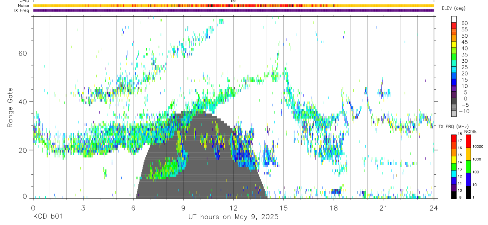Screen dimensions: 488x225
Task: Click the '55' label on ELEV legend
Action: pyautogui.click(x=465, y=30)
